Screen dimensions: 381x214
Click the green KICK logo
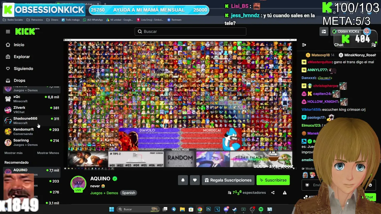[x=27, y=31]
